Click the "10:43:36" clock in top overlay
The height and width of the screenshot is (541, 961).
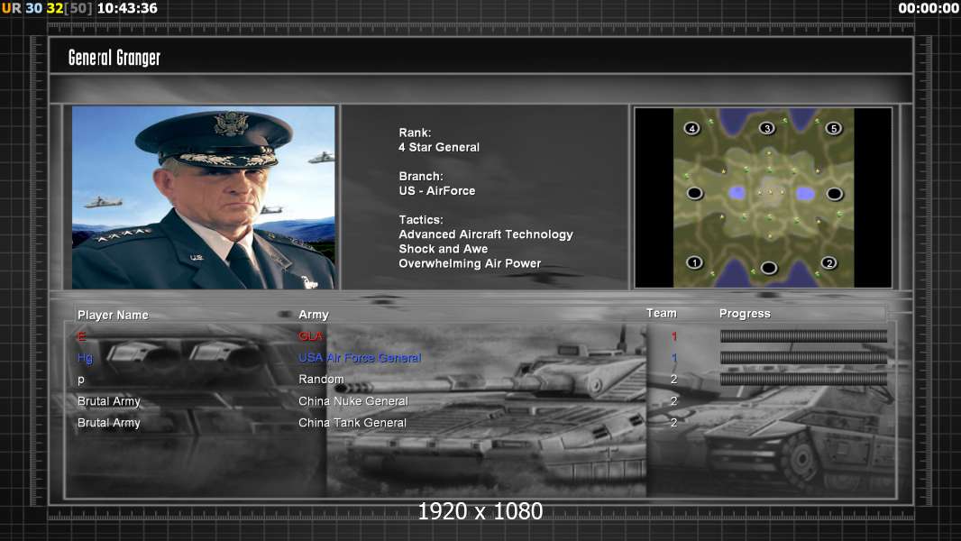coord(127,8)
